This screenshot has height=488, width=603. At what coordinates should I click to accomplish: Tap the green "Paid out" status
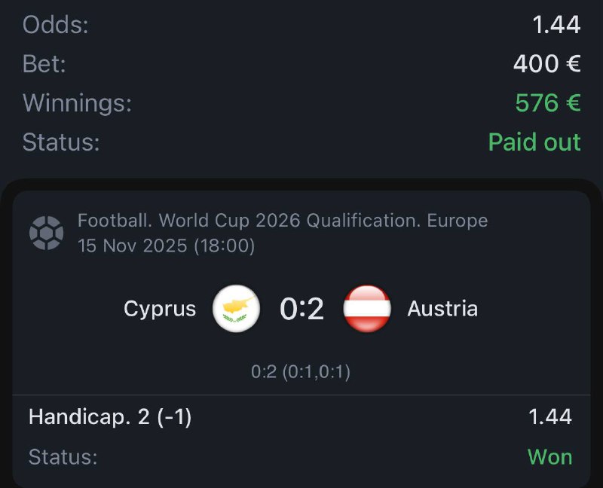click(534, 142)
